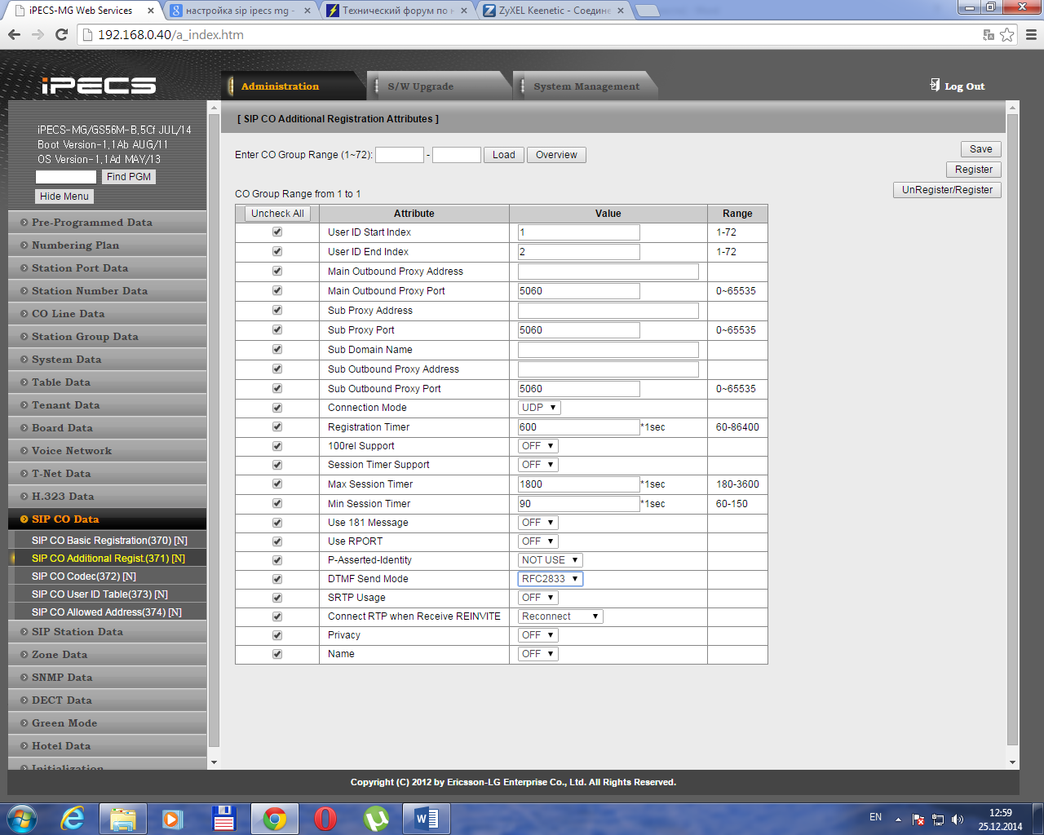Click the browser back arrow

(14, 34)
